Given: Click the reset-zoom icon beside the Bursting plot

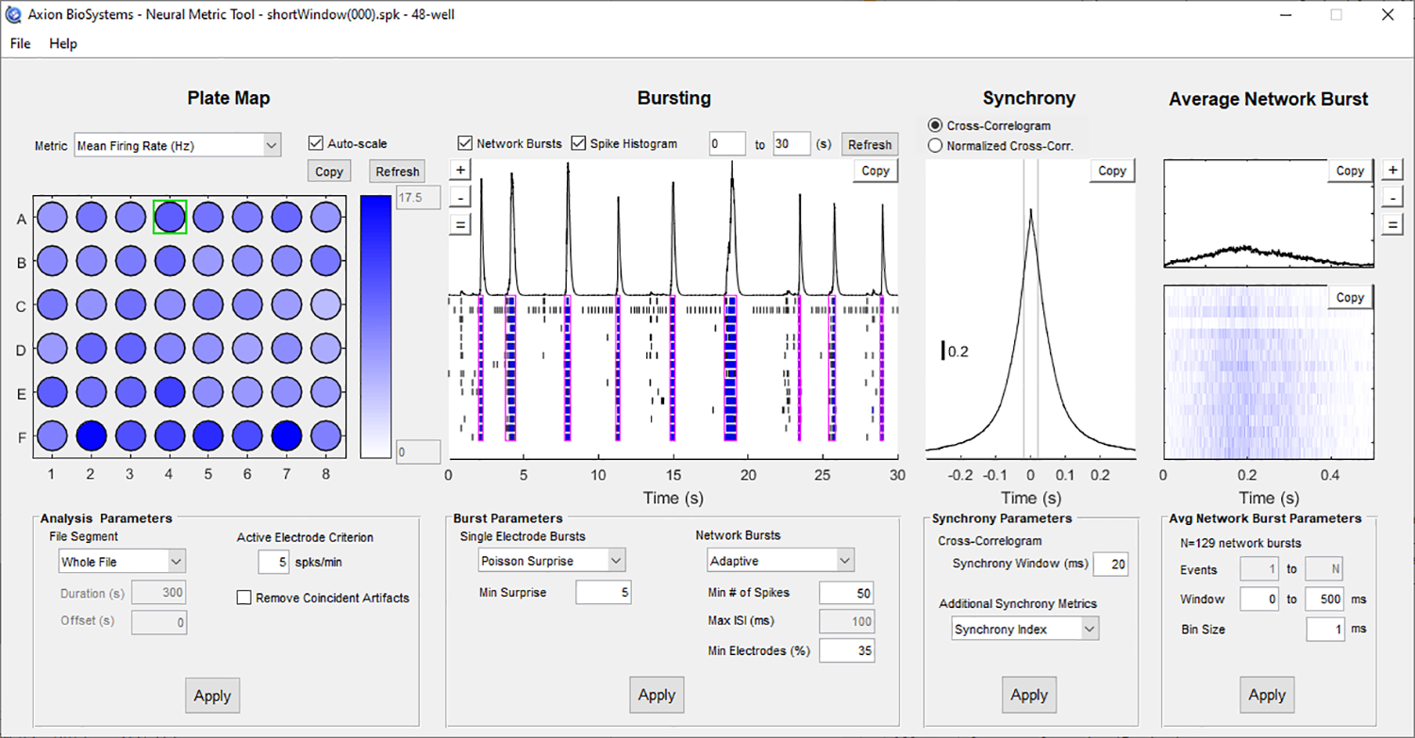Looking at the screenshot, I should click(459, 224).
